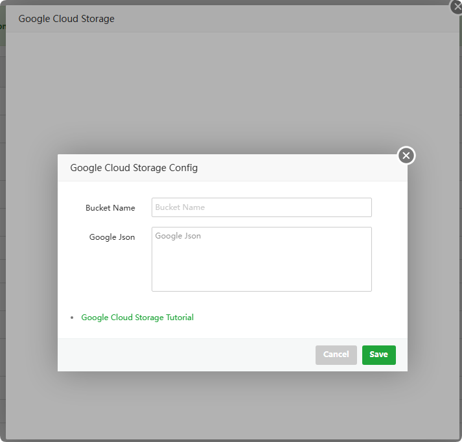This screenshot has width=462, height=442.
Task: Close the Google Cloud Storage Config dialog
Action: [406, 156]
